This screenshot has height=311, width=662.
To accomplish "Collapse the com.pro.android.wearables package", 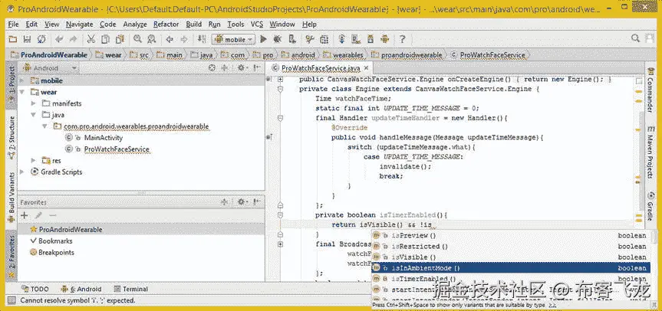I will point(44,126).
